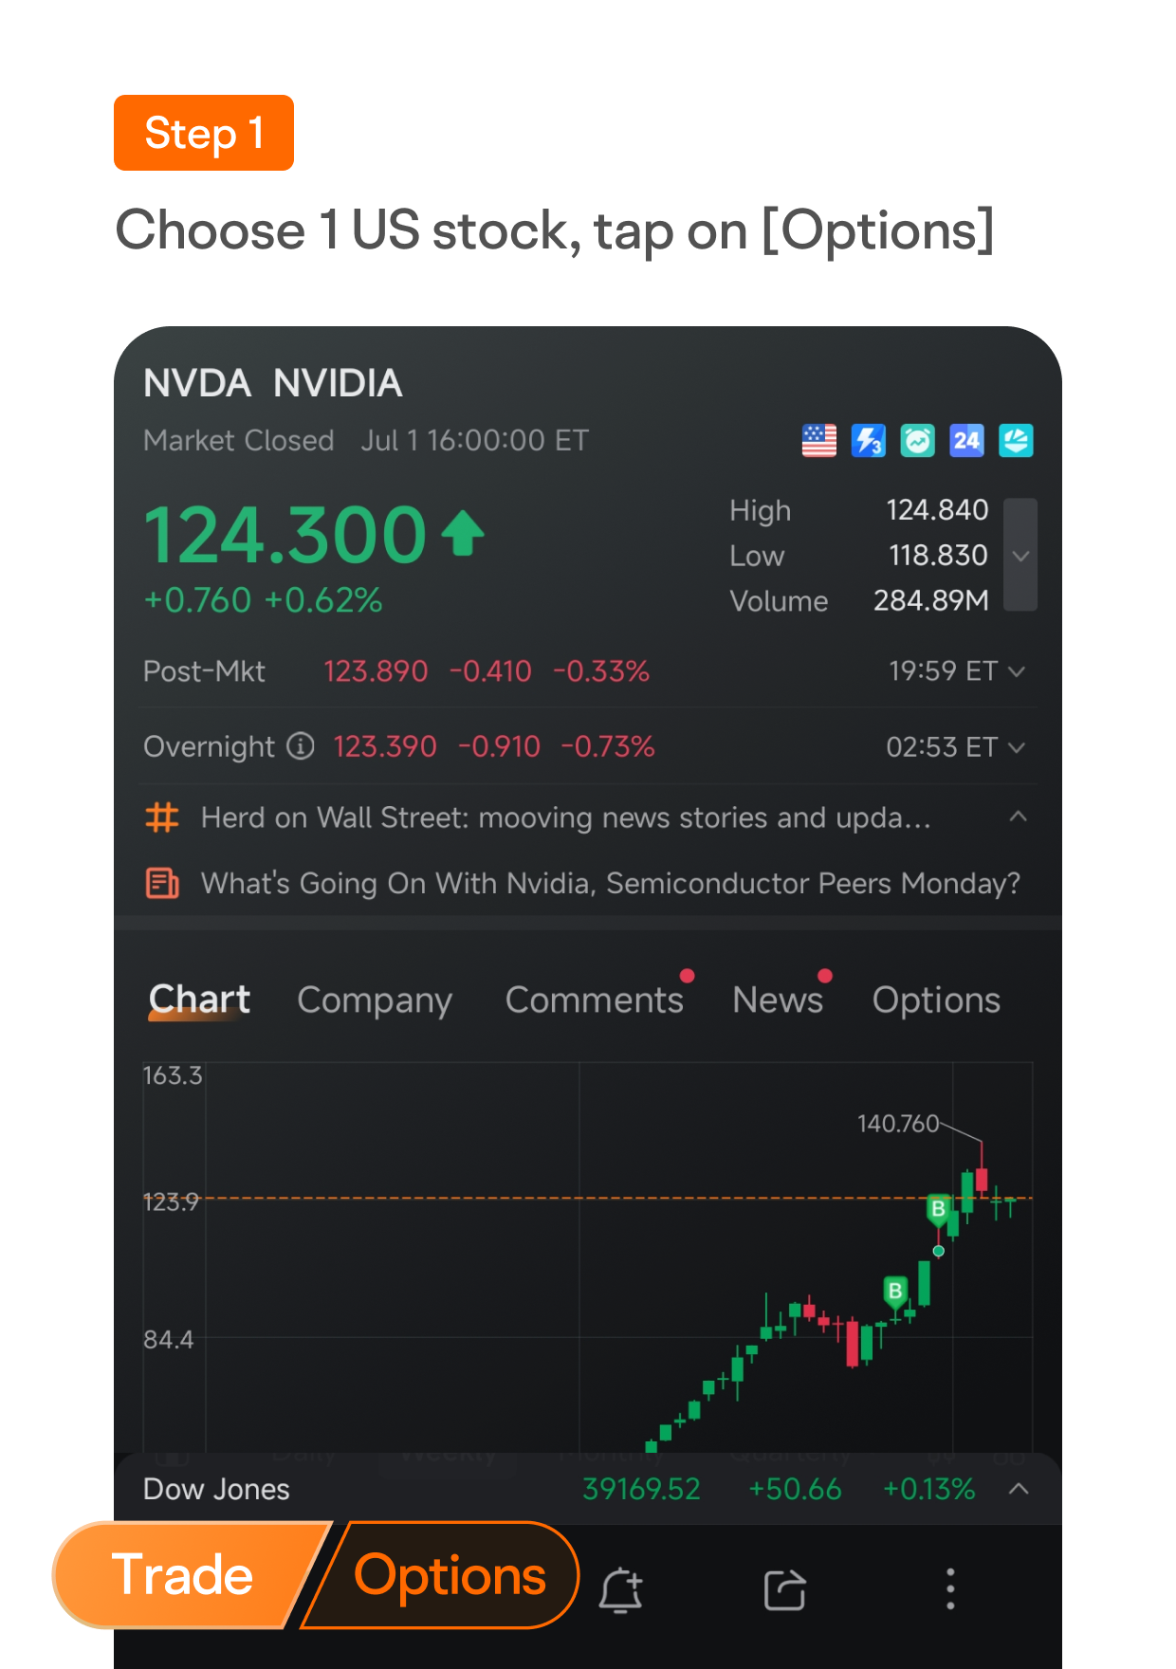Tap the price alert bell icon
1176x1669 pixels.
point(621,1590)
